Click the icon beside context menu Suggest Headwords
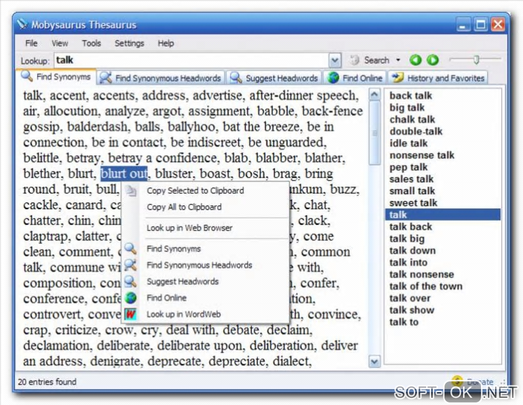The width and height of the screenshot is (523, 405). click(130, 281)
